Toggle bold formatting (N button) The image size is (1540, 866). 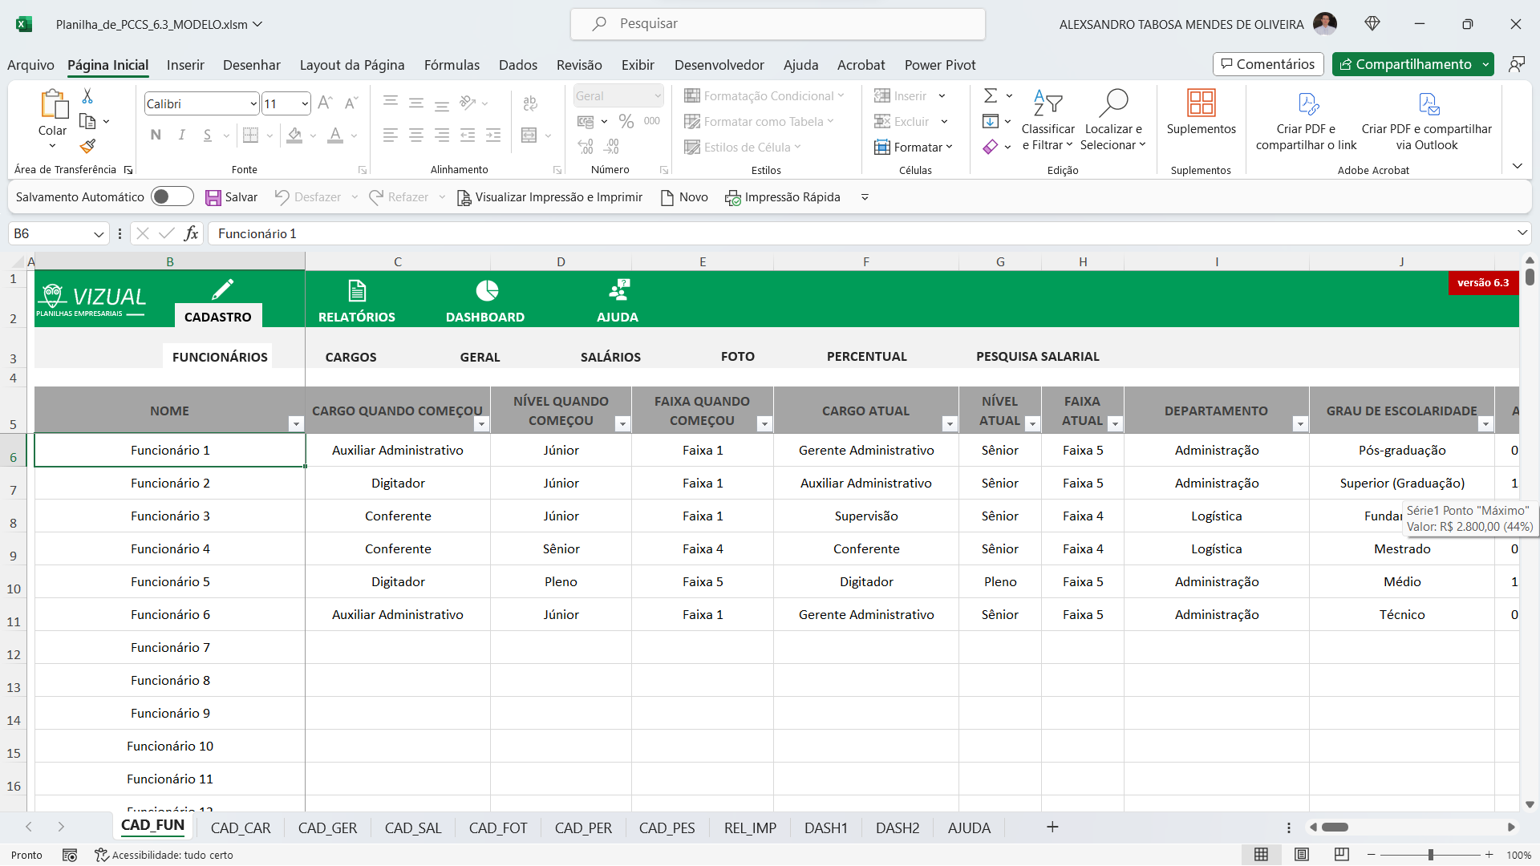point(156,135)
